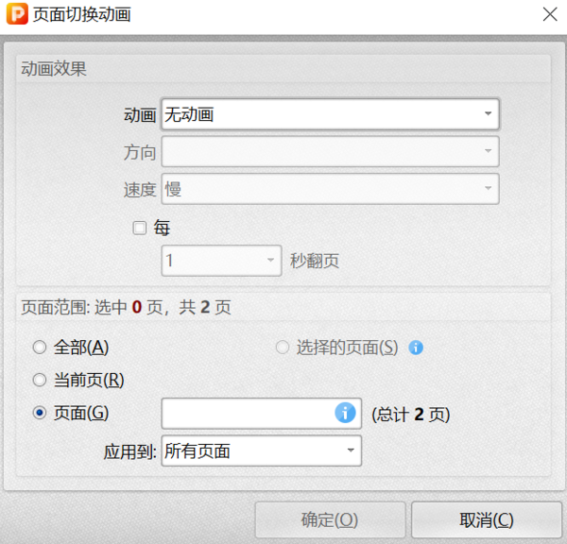Click the 秒翻页 label
The width and height of the screenshot is (567, 544).
click(x=315, y=261)
